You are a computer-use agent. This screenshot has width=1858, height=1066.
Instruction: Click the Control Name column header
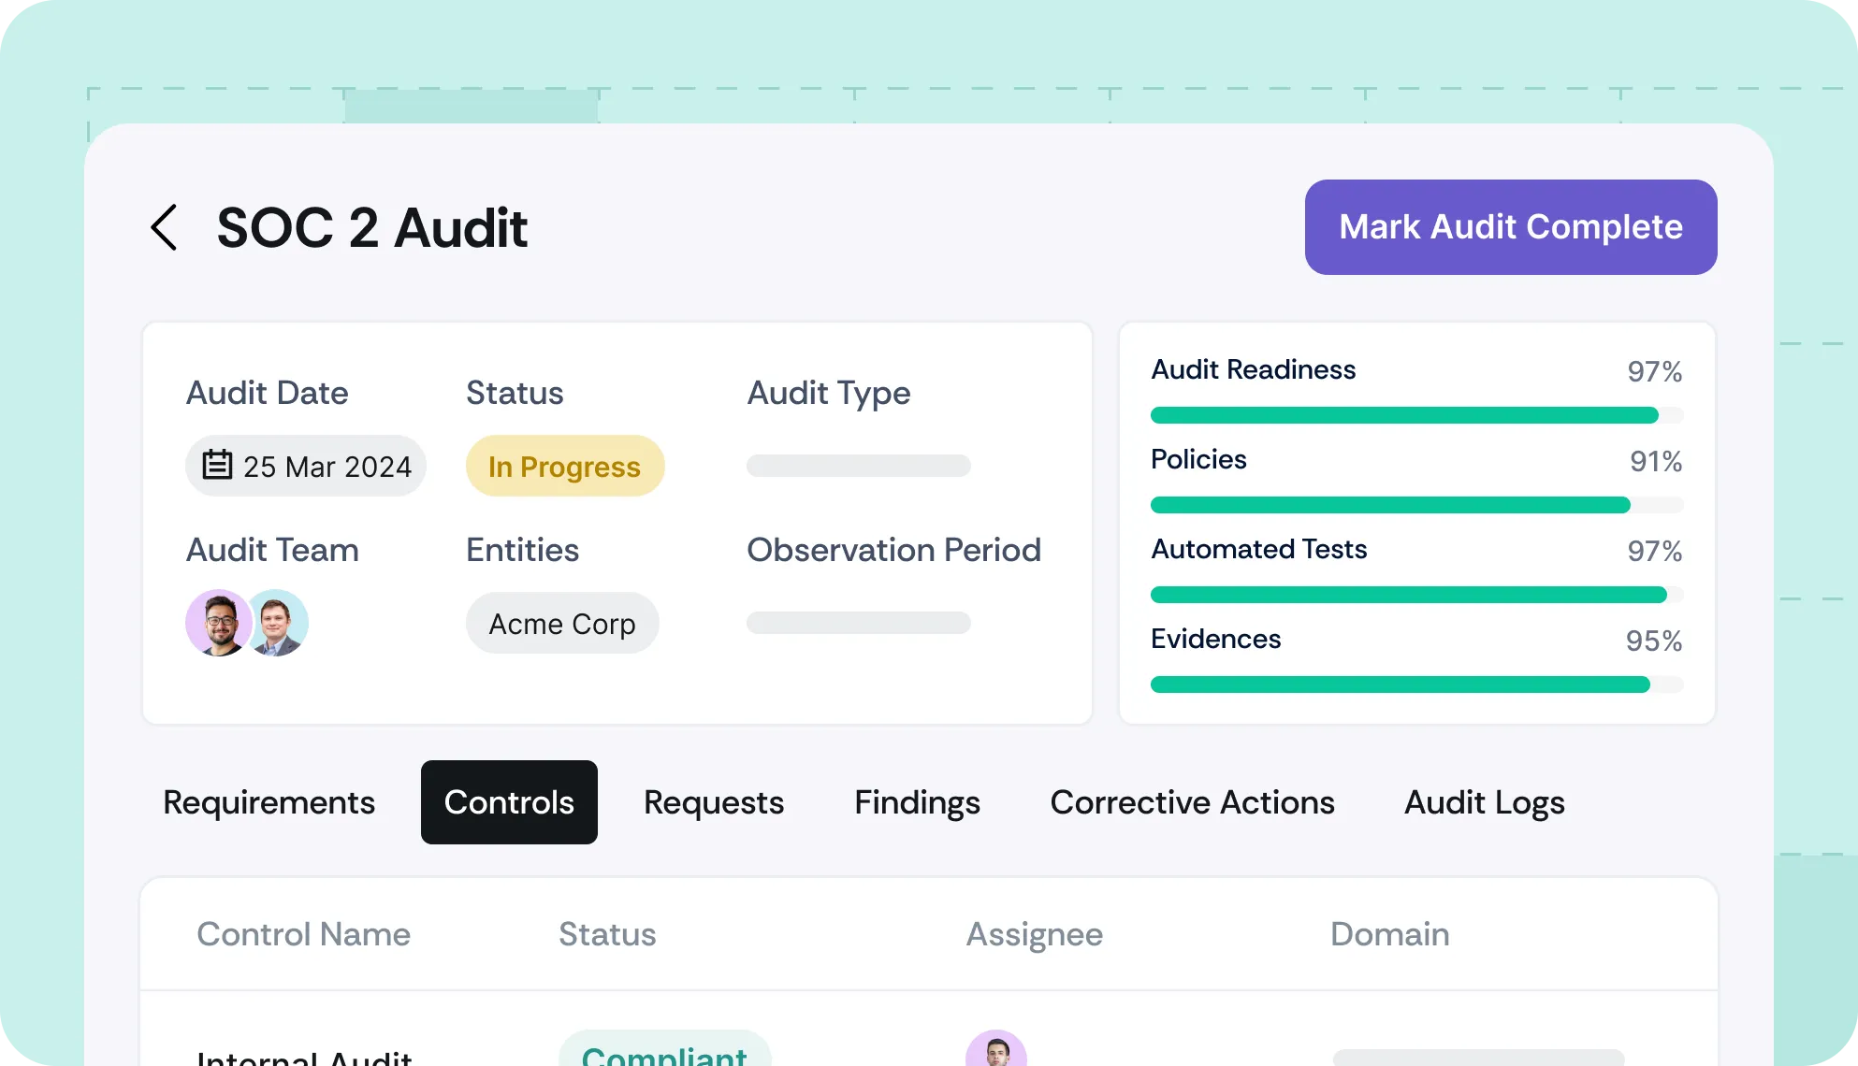point(303,934)
